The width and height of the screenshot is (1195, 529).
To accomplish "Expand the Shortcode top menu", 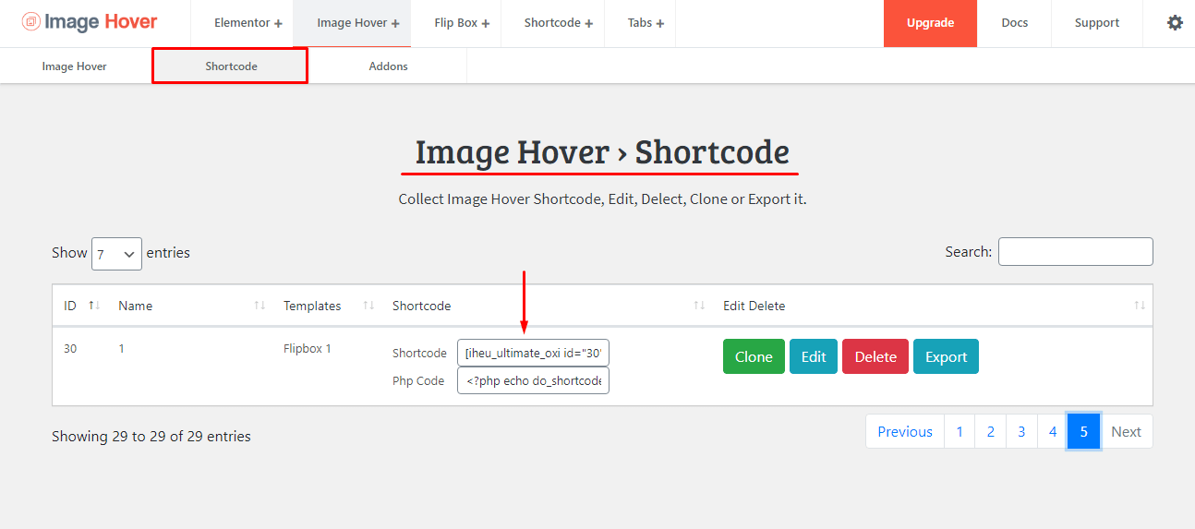I will (x=559, y=23).
